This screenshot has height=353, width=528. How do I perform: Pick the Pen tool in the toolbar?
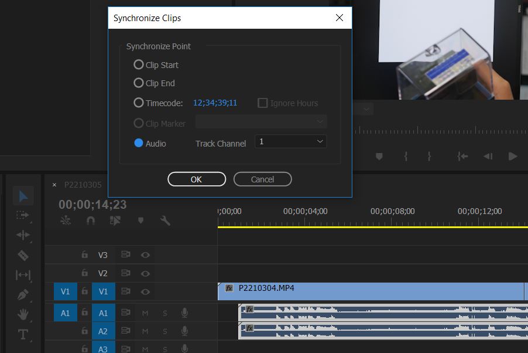pos(23,294)
